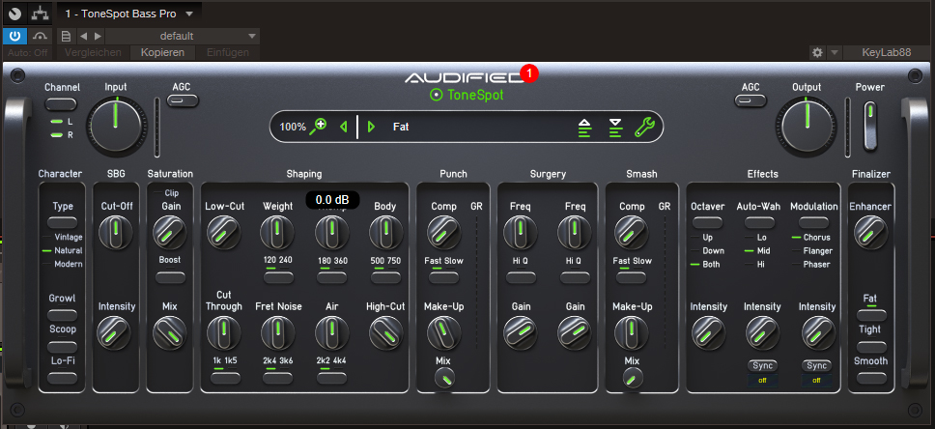This screenshot has height=429, width=935.
Task: Click the sidechain icon beside power button
Action: point(41,36)
